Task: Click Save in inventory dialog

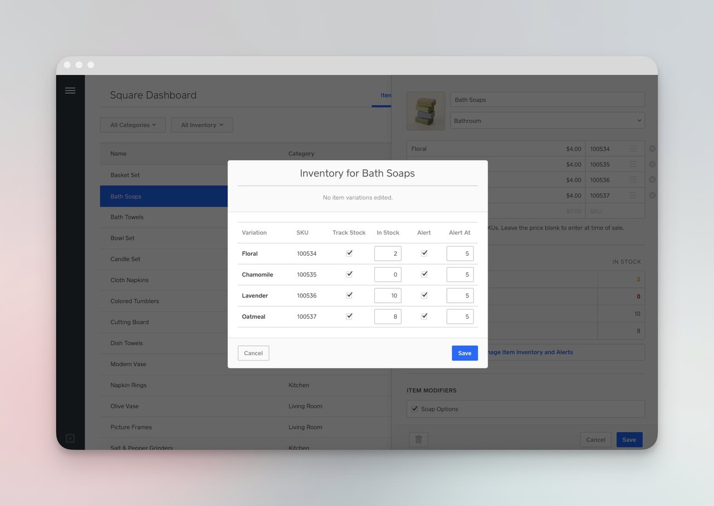Action: tap(465, 353)
